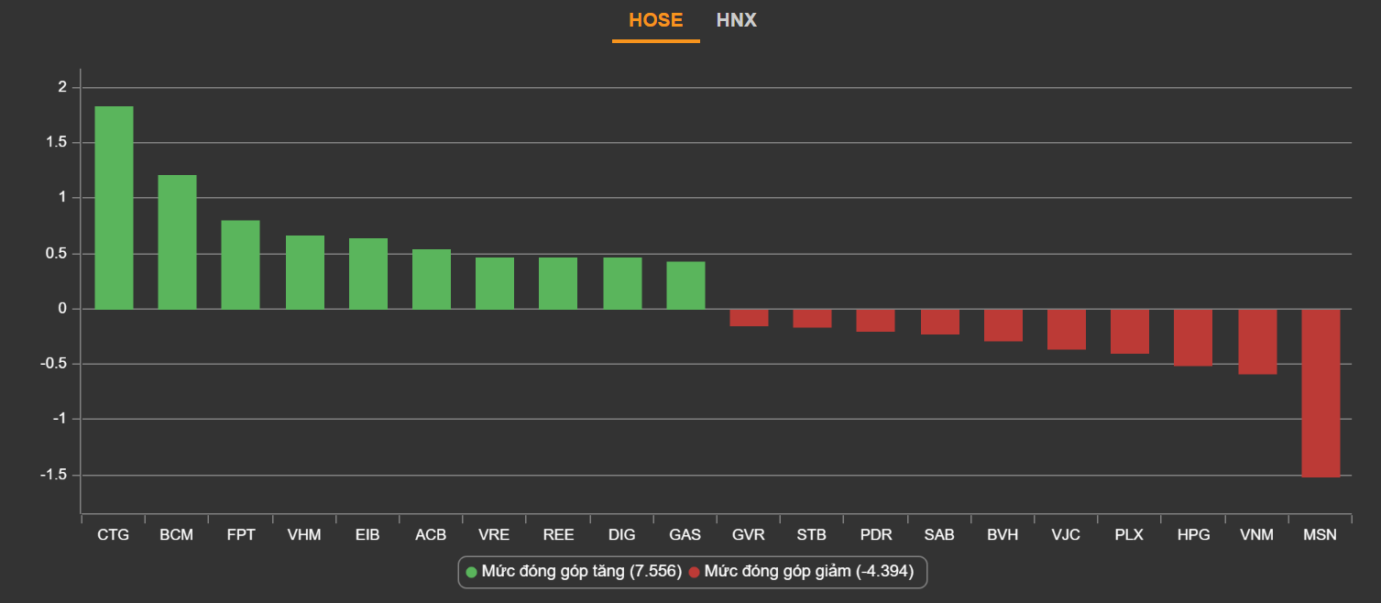This screenshot has height=603, width=1381.
Task: Select the EIB bar
Action: [x=367, y=274]
